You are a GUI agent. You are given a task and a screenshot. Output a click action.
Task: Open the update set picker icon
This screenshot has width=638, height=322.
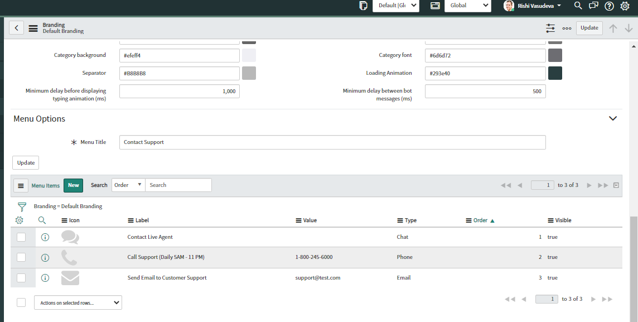tap(364, 6)
